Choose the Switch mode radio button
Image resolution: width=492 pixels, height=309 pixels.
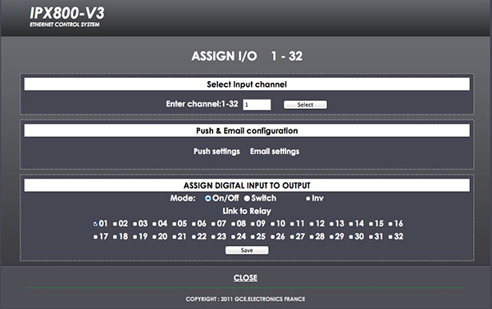pos(247,198)
